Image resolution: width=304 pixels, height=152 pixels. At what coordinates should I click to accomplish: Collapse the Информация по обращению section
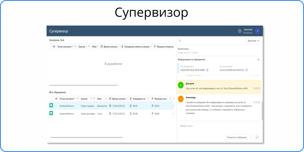coord(258,60)
